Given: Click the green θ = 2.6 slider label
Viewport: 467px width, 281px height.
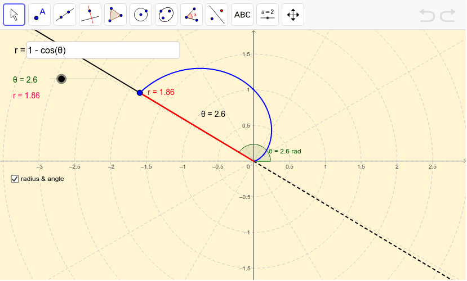Looking at the screenshot, I should coord(25,80).
